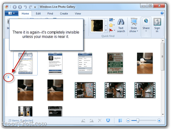Rotate left using status bar icon

(83, 121)
